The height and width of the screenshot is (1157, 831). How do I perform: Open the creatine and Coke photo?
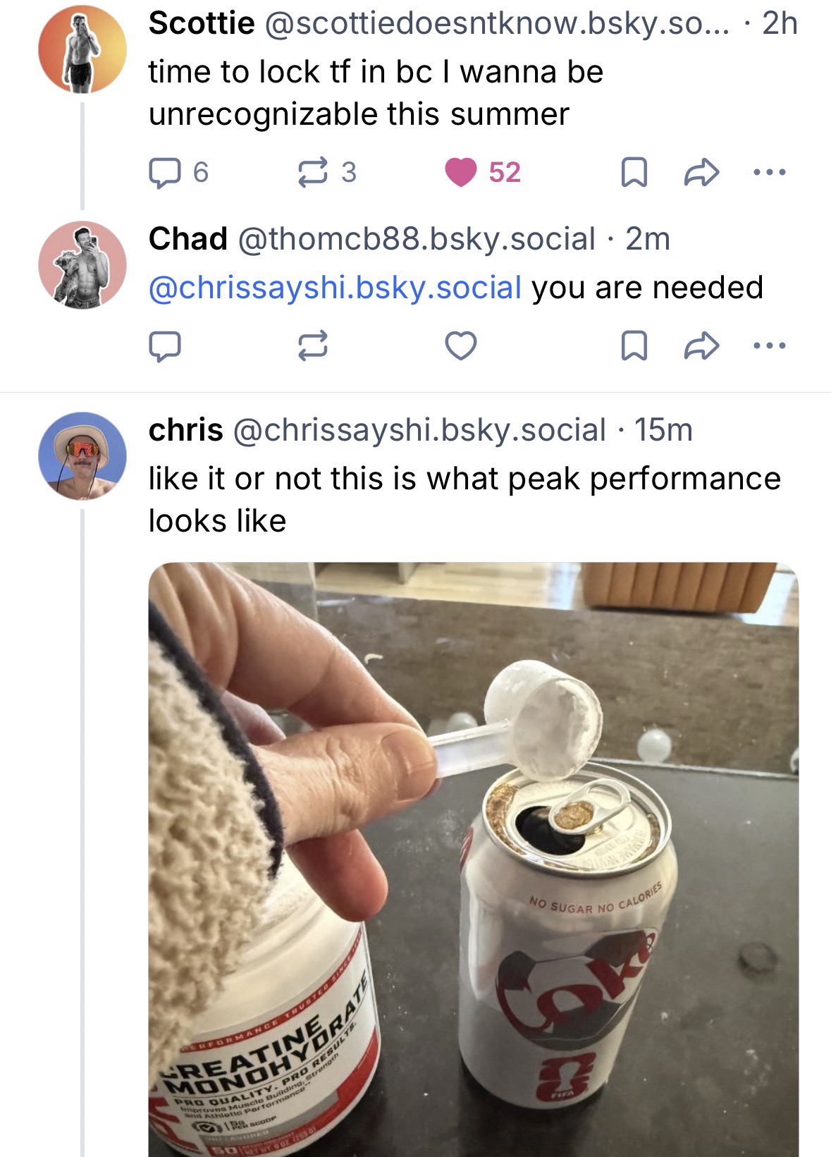[473, 859]
